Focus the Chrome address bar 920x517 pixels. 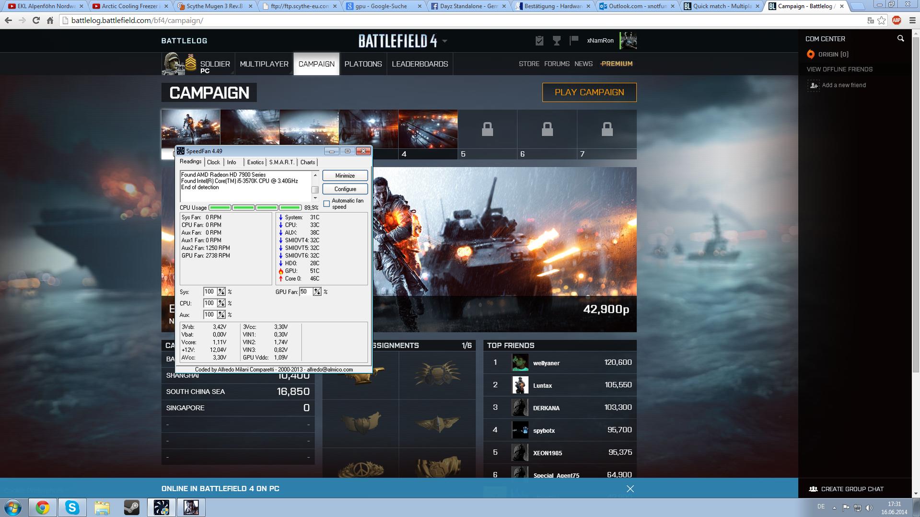[x=460, y=21]
